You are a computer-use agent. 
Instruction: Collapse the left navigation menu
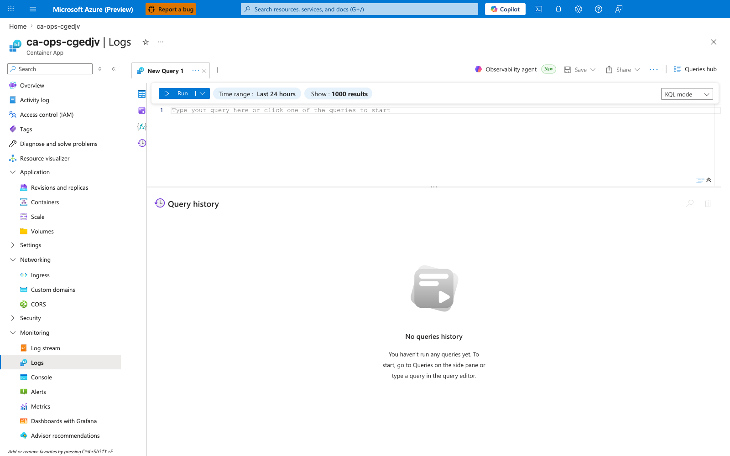114,69
